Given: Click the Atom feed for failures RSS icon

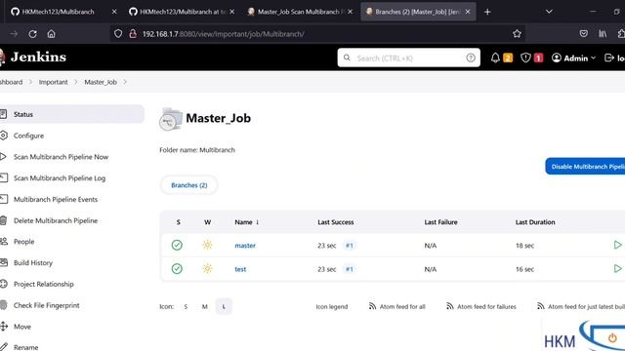Looking at the screenshot, I should point(449,306).
